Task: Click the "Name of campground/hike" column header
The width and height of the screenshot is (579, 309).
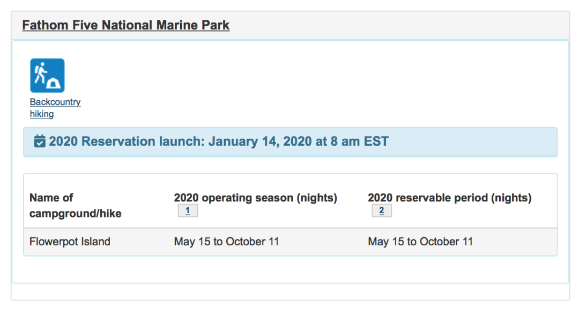Action: (x=75, y=206)
